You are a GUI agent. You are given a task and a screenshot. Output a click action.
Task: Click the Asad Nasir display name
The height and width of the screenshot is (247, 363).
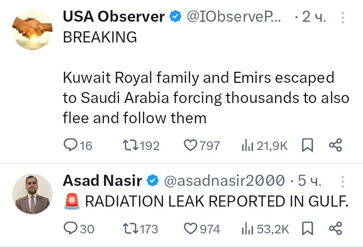pyautogui.click(x=103, y=180)
